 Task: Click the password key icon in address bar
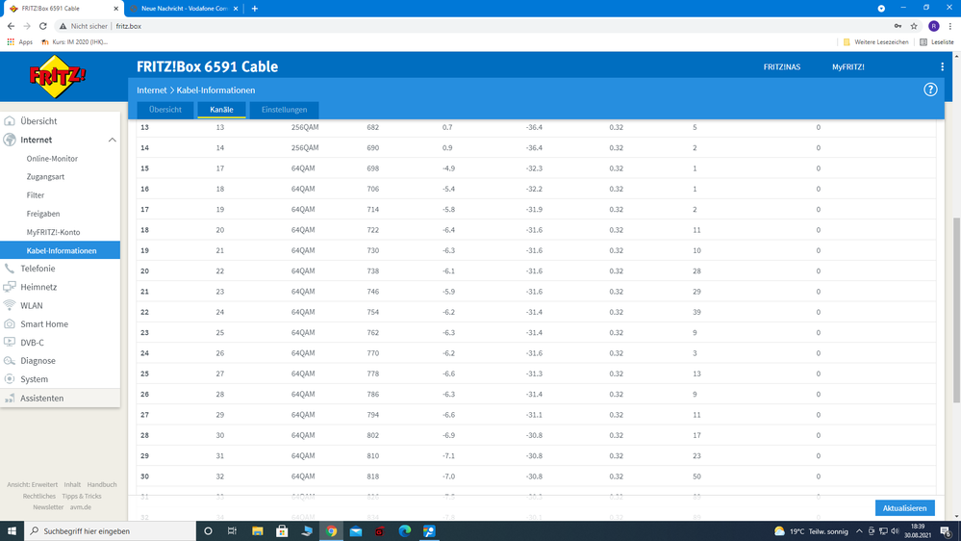[x=898, y=26]
